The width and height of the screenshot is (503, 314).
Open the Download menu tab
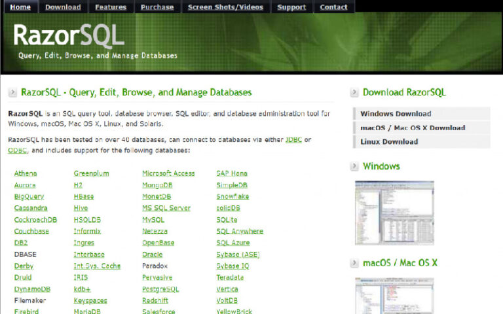[x=64, y=7]
